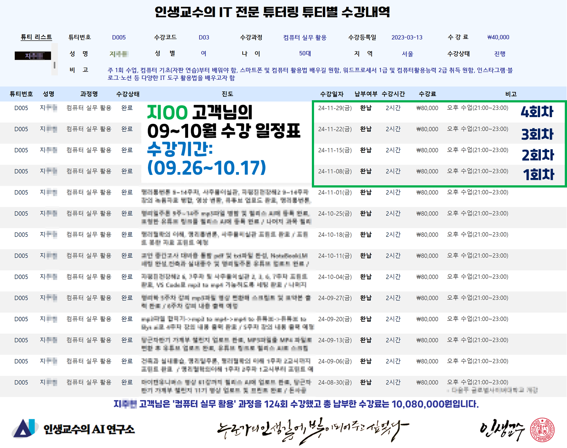The height and width of the screenshot is (448, 567).
Task: Select date cell 24-11-08(금)
Action: [x=335, y=171]
